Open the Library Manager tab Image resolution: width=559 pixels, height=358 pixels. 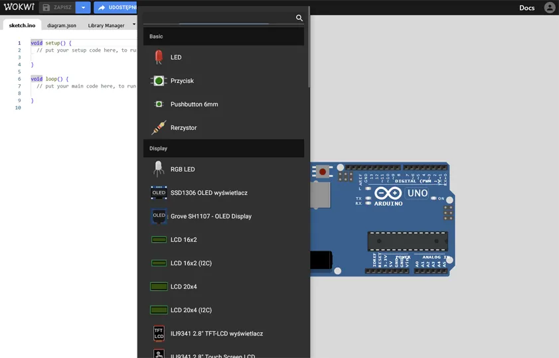click(x=106, y=25)
